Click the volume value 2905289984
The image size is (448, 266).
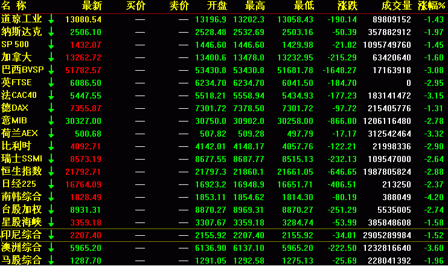click(x=387, y=235)
